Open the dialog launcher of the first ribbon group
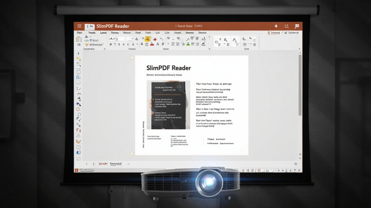This screenshot has width=371, height=208. click(x=105, y=49)
